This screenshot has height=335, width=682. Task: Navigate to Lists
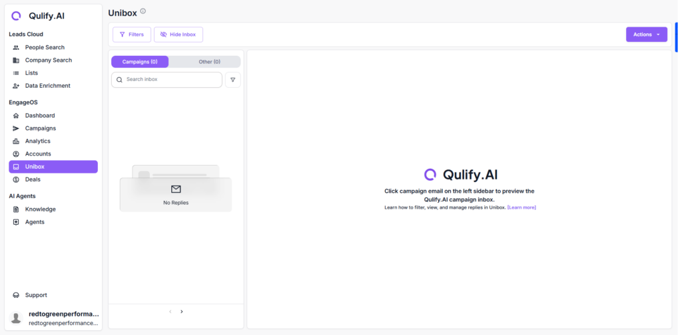pos(53,73)
